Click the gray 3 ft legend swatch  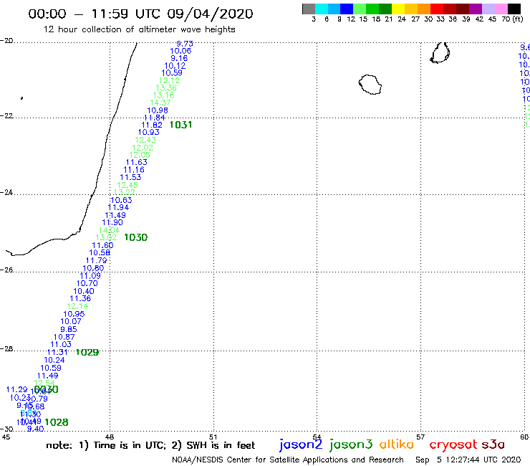(x=309, y=9)
